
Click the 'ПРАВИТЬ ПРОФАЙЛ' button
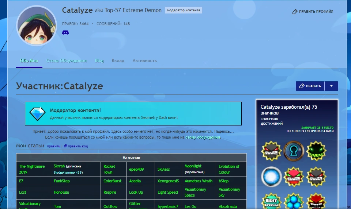pos(313,11)
